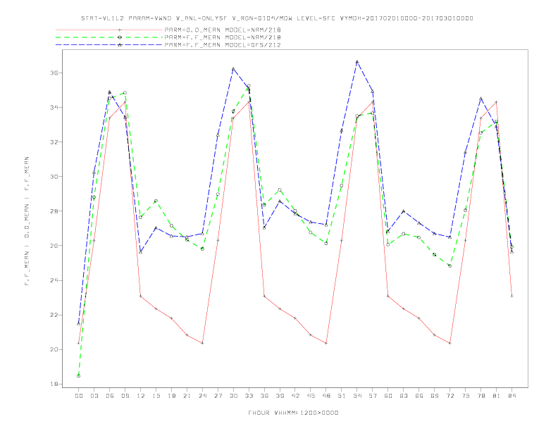Click the red O.O_MEAN plus marker at hour 24

coord(202,343)
